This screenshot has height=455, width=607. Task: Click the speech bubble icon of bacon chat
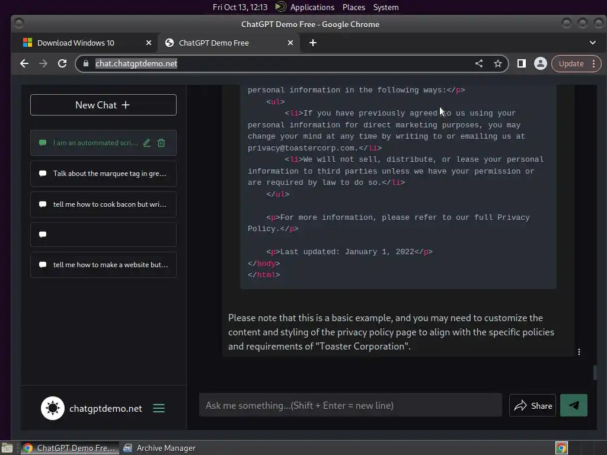tap(43, 204)
